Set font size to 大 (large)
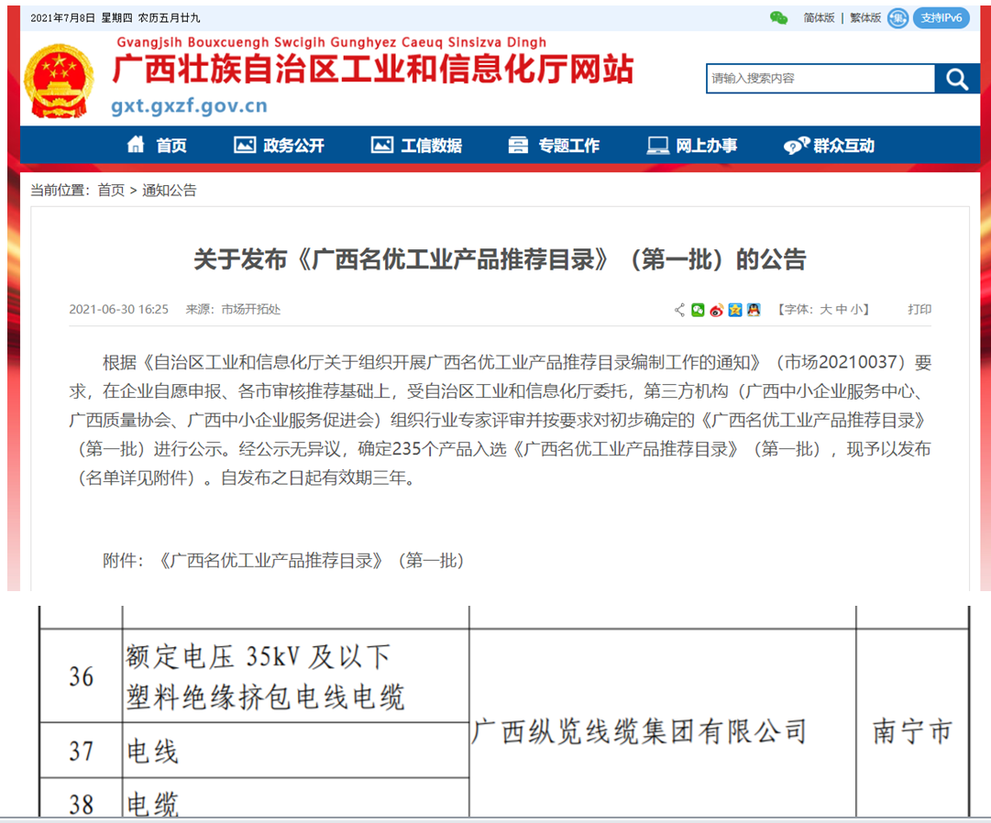Image resolution: width=991 pixels, height=823 pixels. (825, 310)
